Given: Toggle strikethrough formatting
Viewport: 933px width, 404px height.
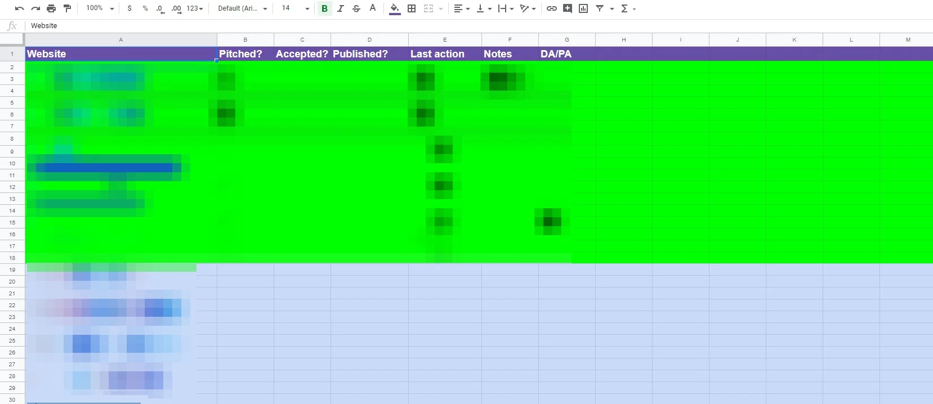Looking at the screenshot, I should tap(356, 8).
